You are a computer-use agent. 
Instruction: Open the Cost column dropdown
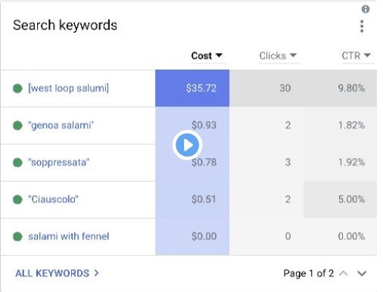click(x=207, y=56)
